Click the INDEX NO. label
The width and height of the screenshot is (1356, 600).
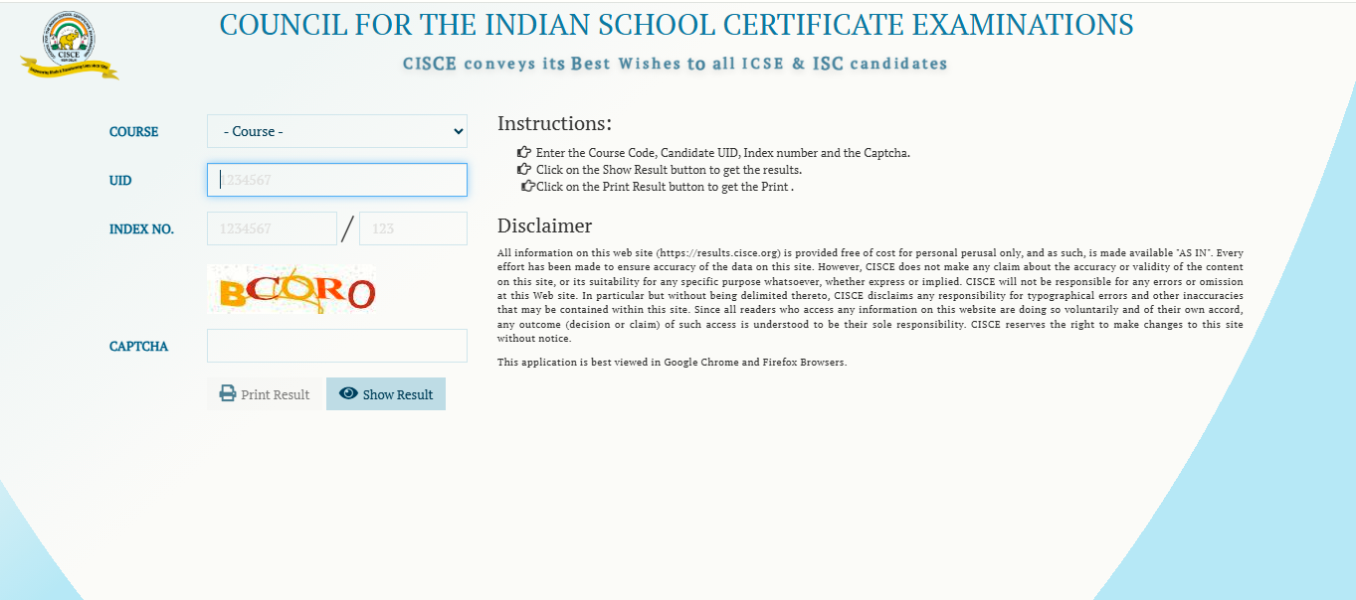click(x=141, y=228)
